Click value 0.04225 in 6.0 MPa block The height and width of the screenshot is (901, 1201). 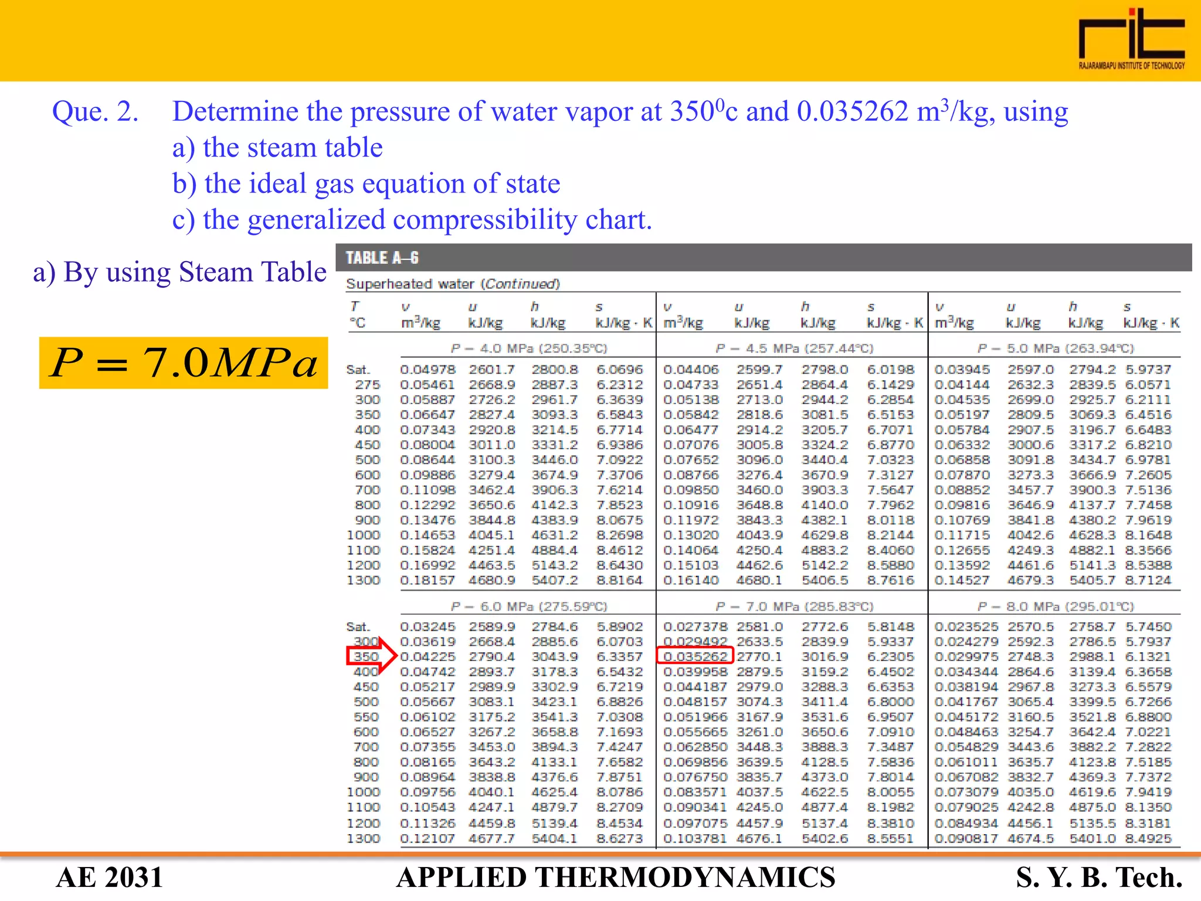pos(428,657)
